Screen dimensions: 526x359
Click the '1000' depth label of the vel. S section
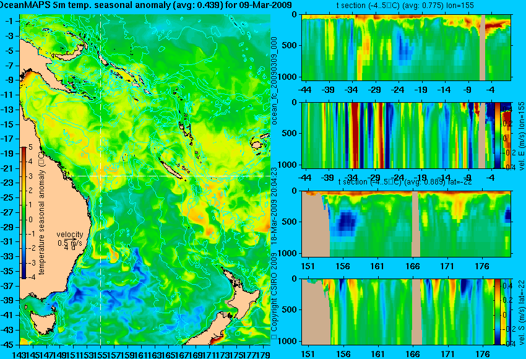[x=287, y=341]
